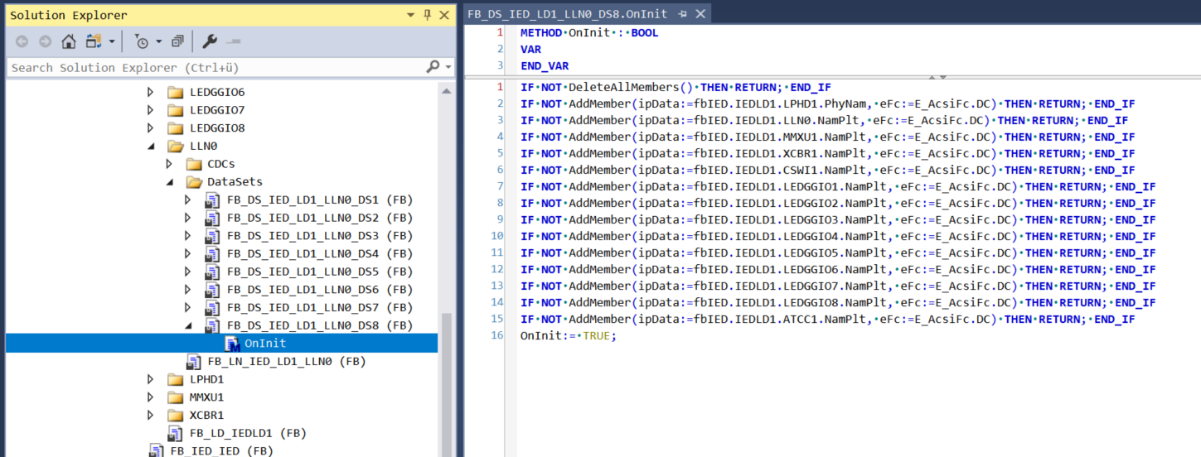Pin the Solution Explorer panel

click(x=428, y=15)
